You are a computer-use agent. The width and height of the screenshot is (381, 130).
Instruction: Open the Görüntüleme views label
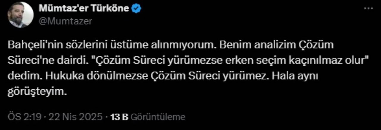click(x=158, y=117)
